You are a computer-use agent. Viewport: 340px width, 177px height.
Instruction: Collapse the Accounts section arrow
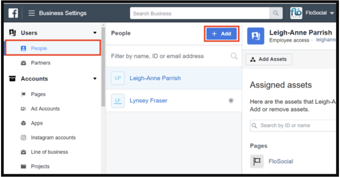pos(95,79)
